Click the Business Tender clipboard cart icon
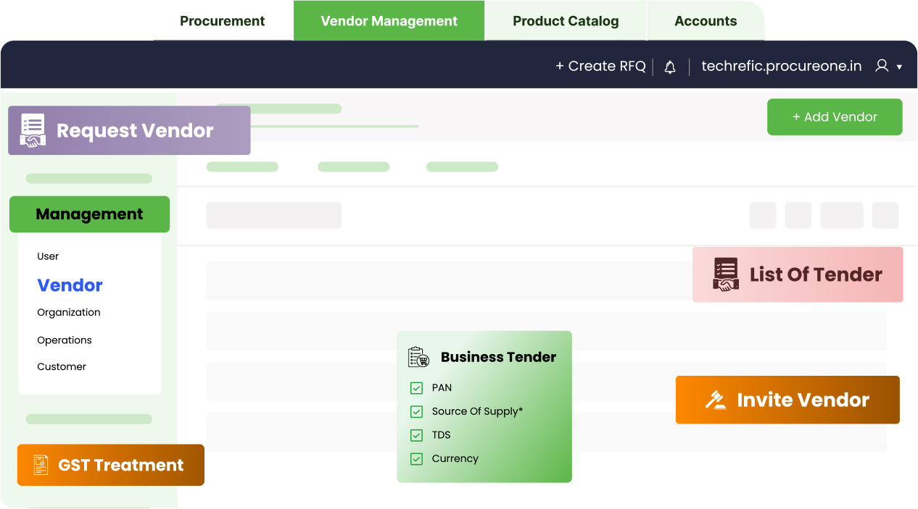Image resolution: width=918 pixels, height=509 pixels. click(x=418, y=357)
